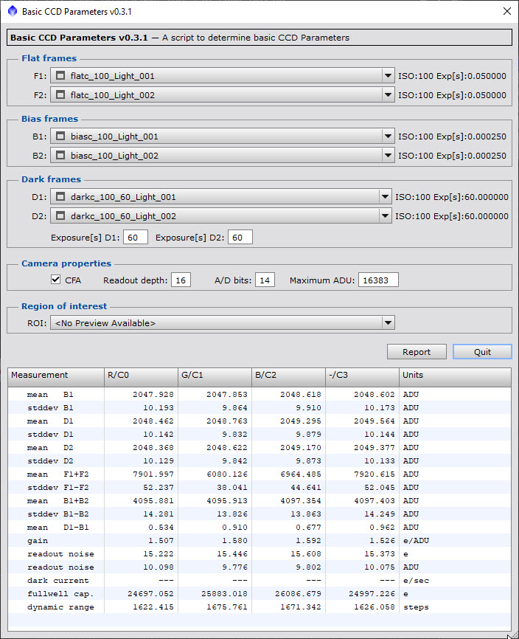Viewport: 519px width, 639px height.
Task: Select the 'mean D2' table row
Action: 259,447
